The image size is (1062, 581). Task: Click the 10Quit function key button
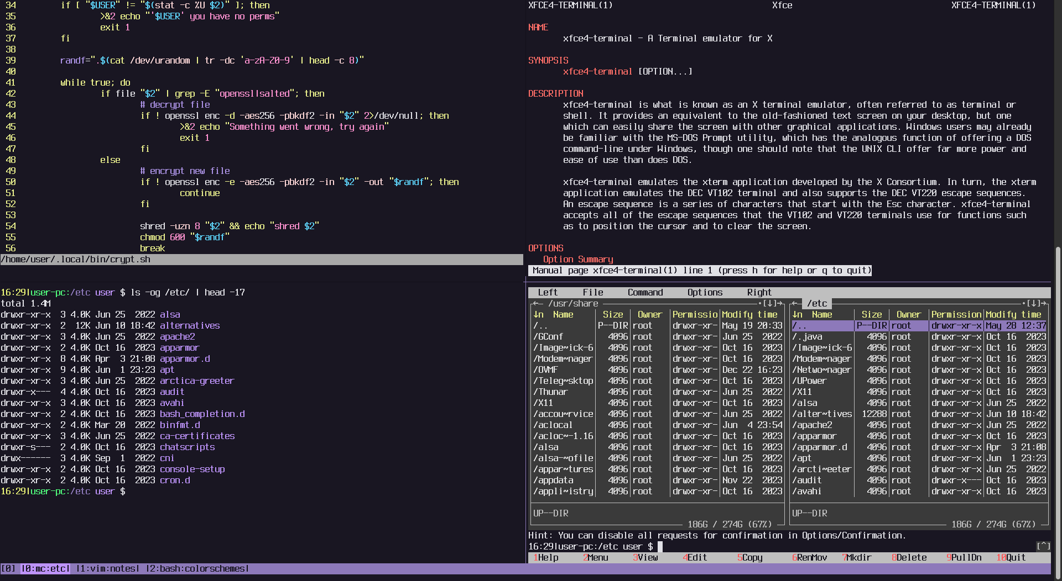pos(1011,557)
